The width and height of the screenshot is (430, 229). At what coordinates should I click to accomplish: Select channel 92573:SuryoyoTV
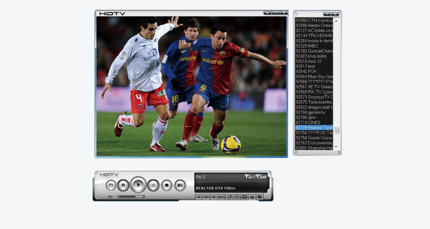pos(314,97)
